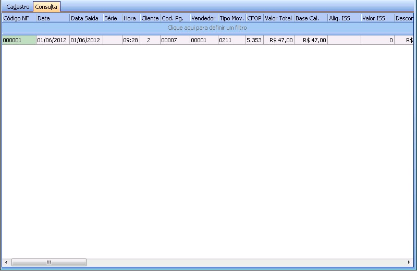
Task: Click the horizontal scrollbar thumb
Action: tap(48, 262)
